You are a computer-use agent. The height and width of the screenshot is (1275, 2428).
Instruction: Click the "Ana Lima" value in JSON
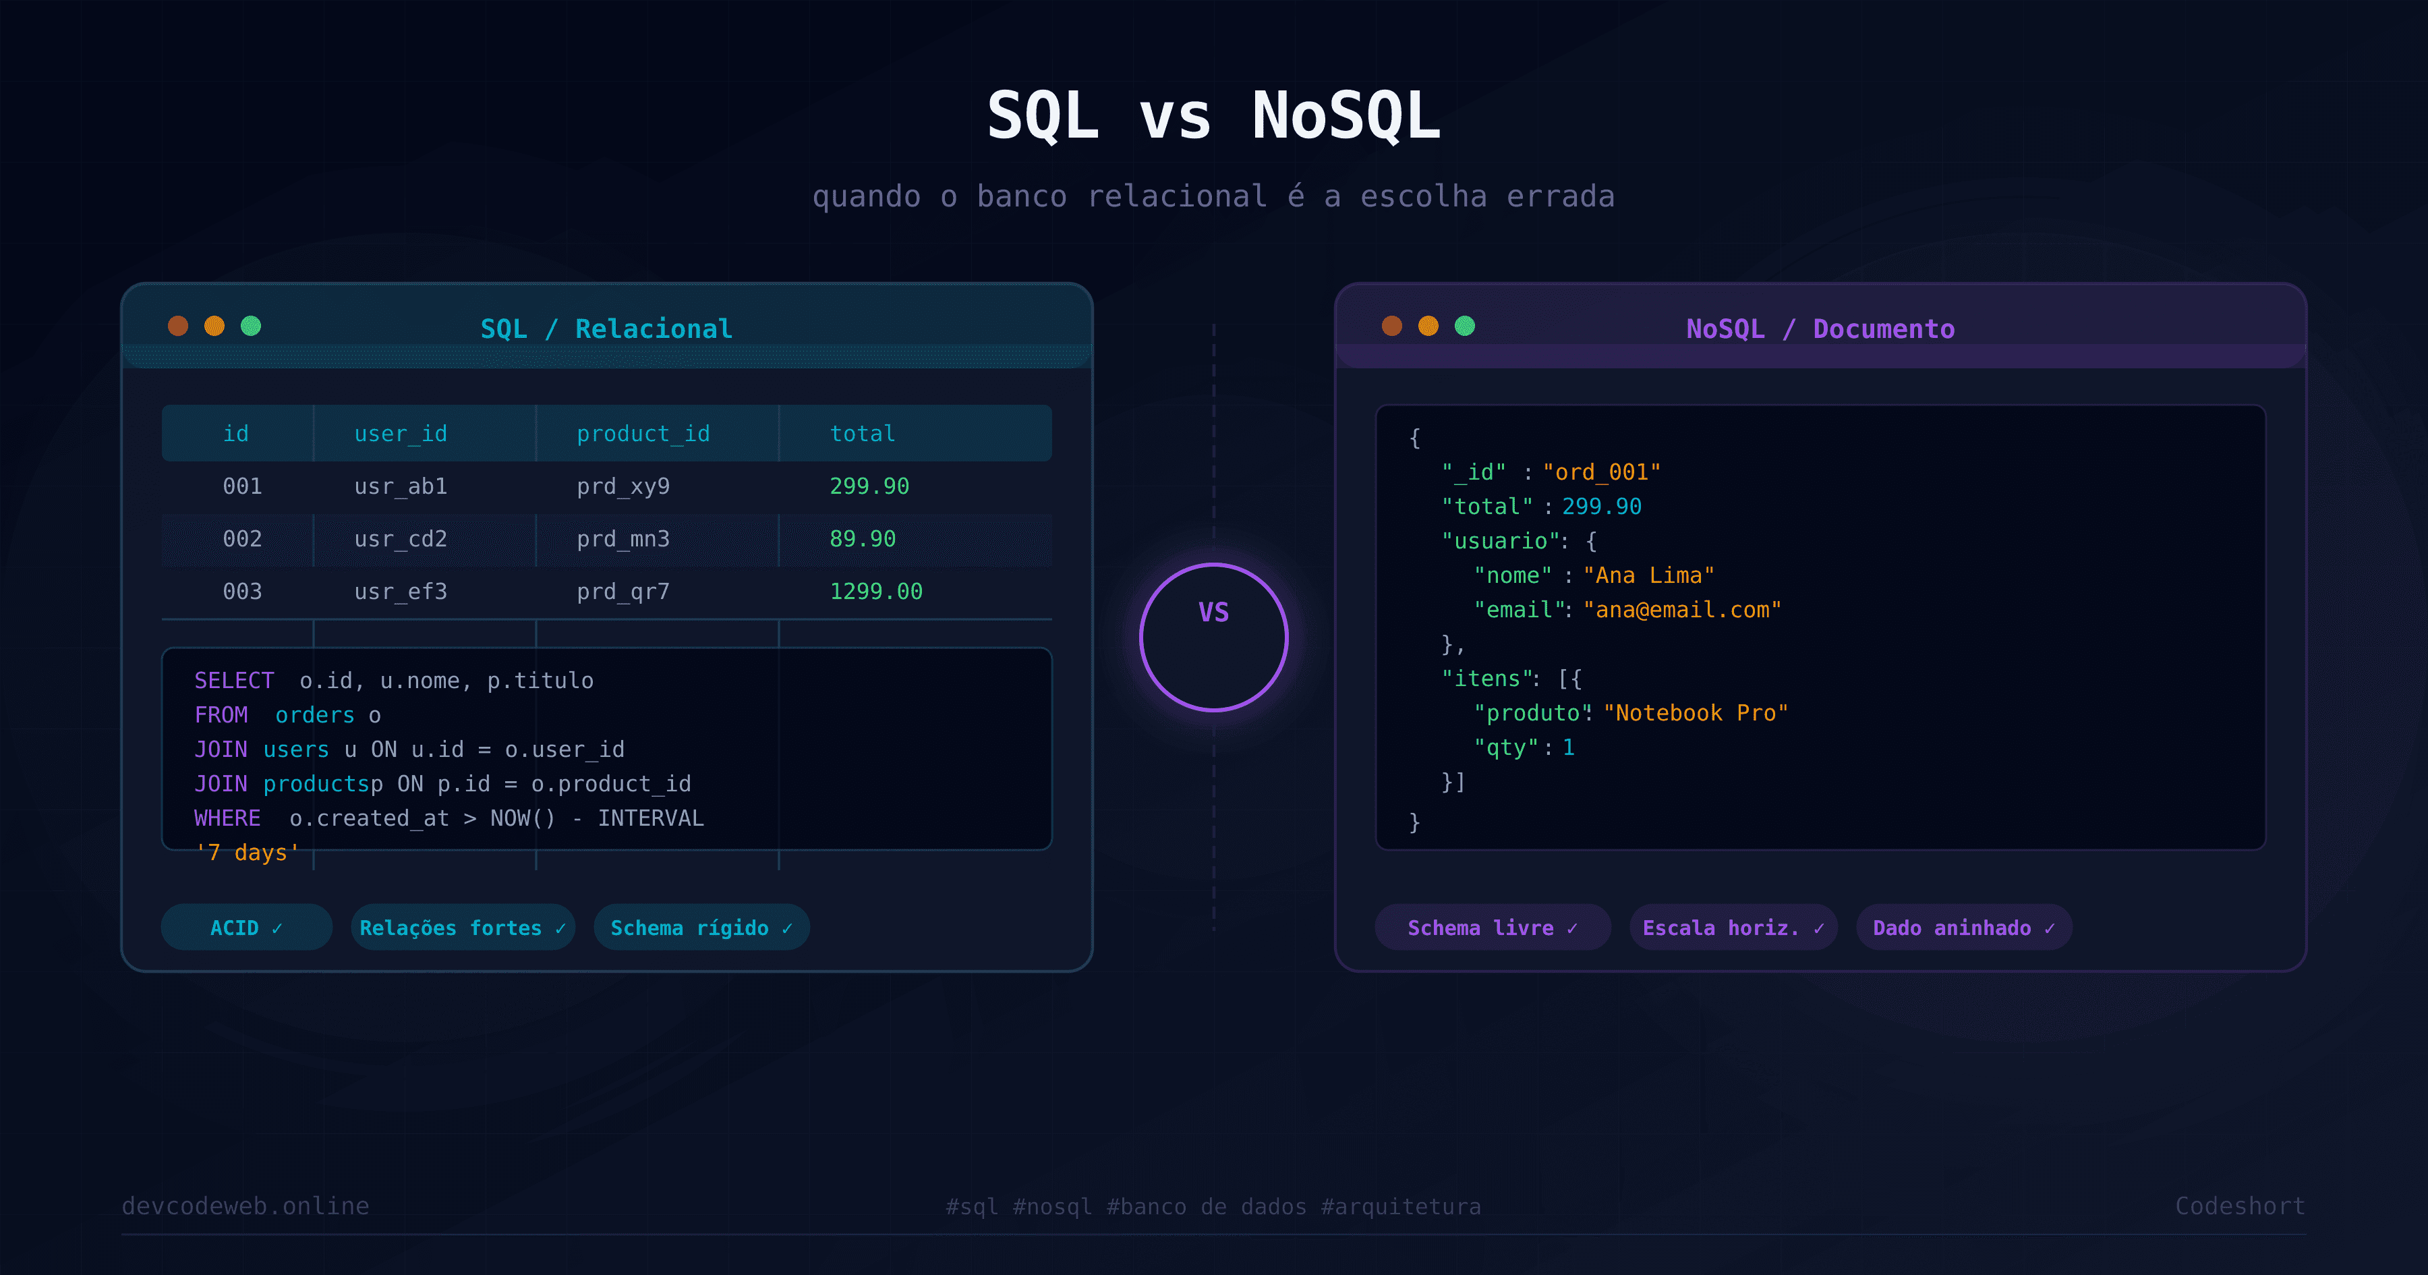pyautogui.click(x=1648, y=576)
